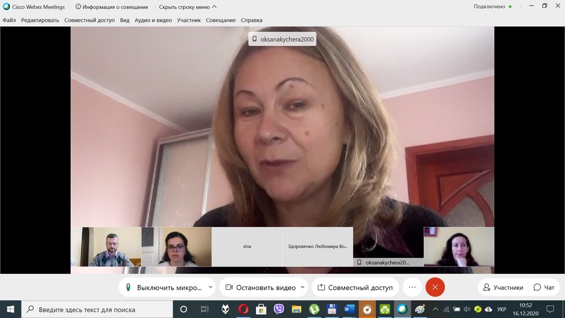565x318 pixels.
Task: Expand video options arrow
Action: pos(303,287)
